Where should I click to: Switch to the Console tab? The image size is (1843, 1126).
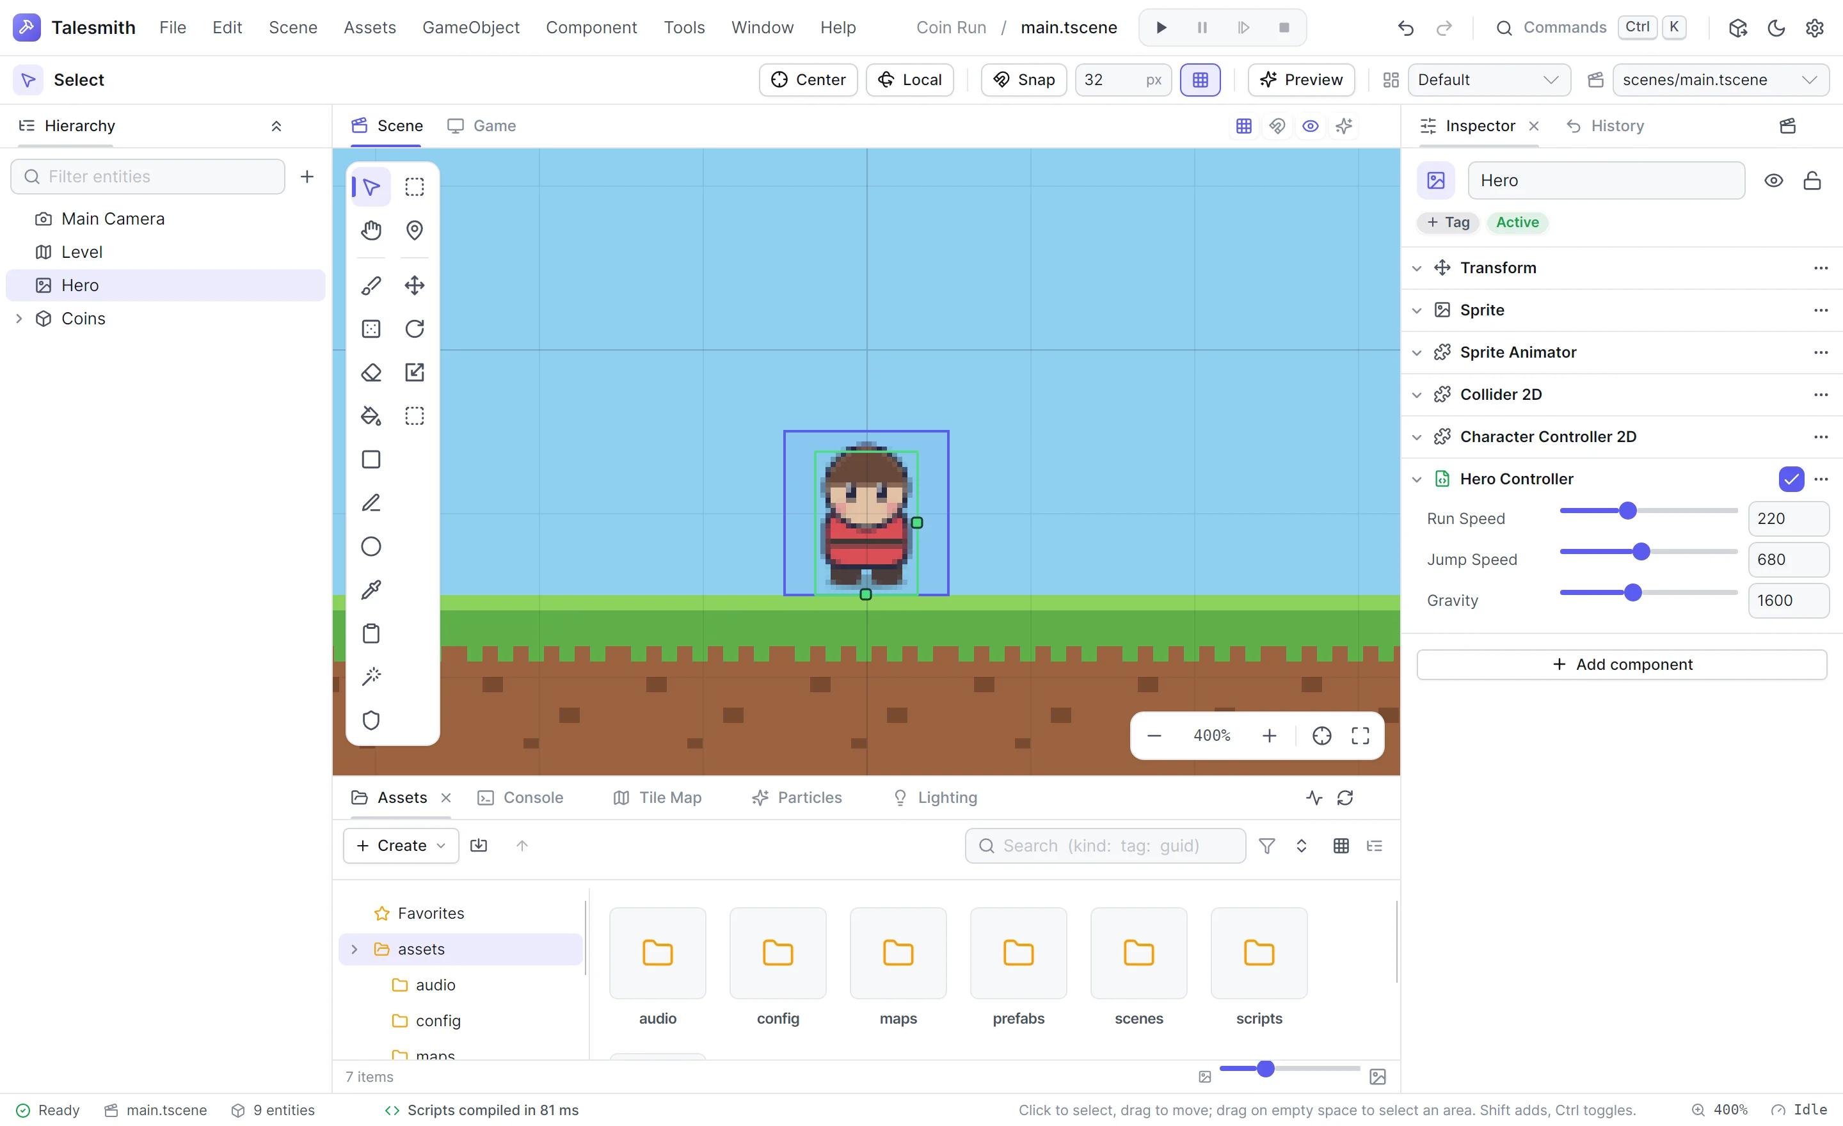point(521,798)
